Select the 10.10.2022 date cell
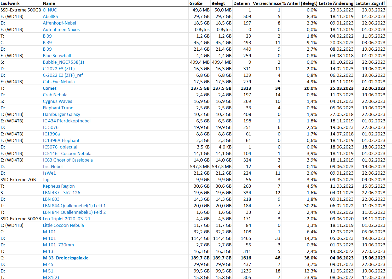392x279 pixels. (342, 62)
